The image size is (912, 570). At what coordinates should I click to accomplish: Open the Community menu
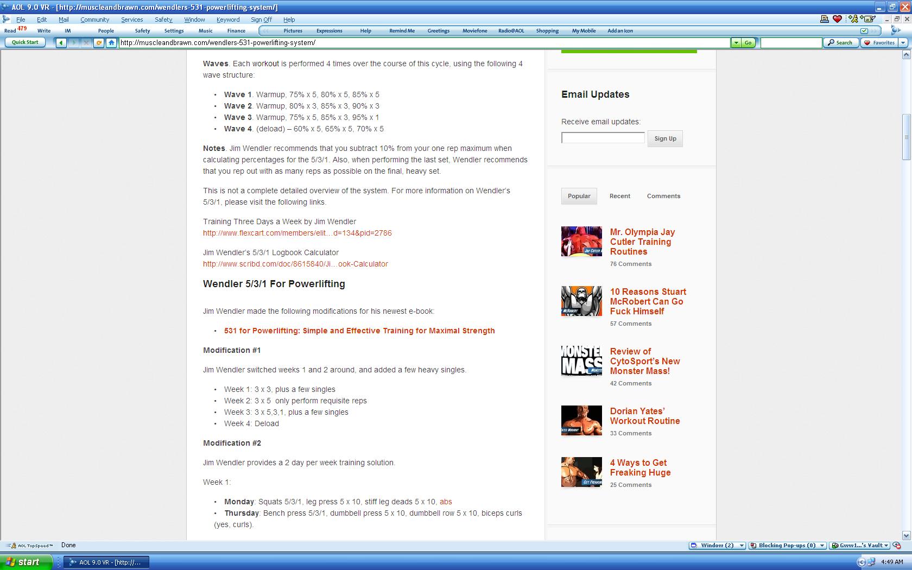pyautogui.click(x=95, y=20)
